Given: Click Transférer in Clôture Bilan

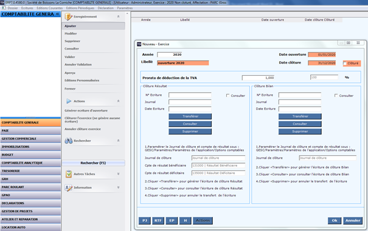Looking at the screenshot, I should (300, 116).
